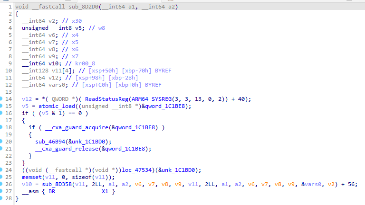Screen dimensions: 365x205
Task: Click &vars0 argument on line 26
Action: click(311, 184)
